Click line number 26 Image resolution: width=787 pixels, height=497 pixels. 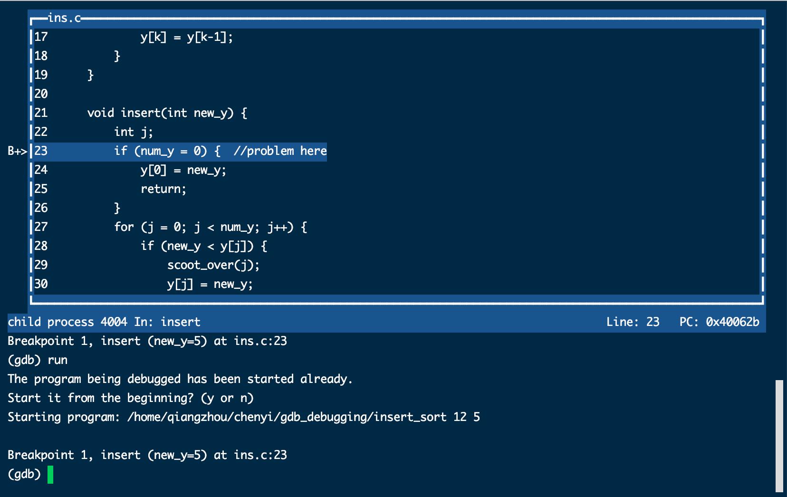click(41, 208)
